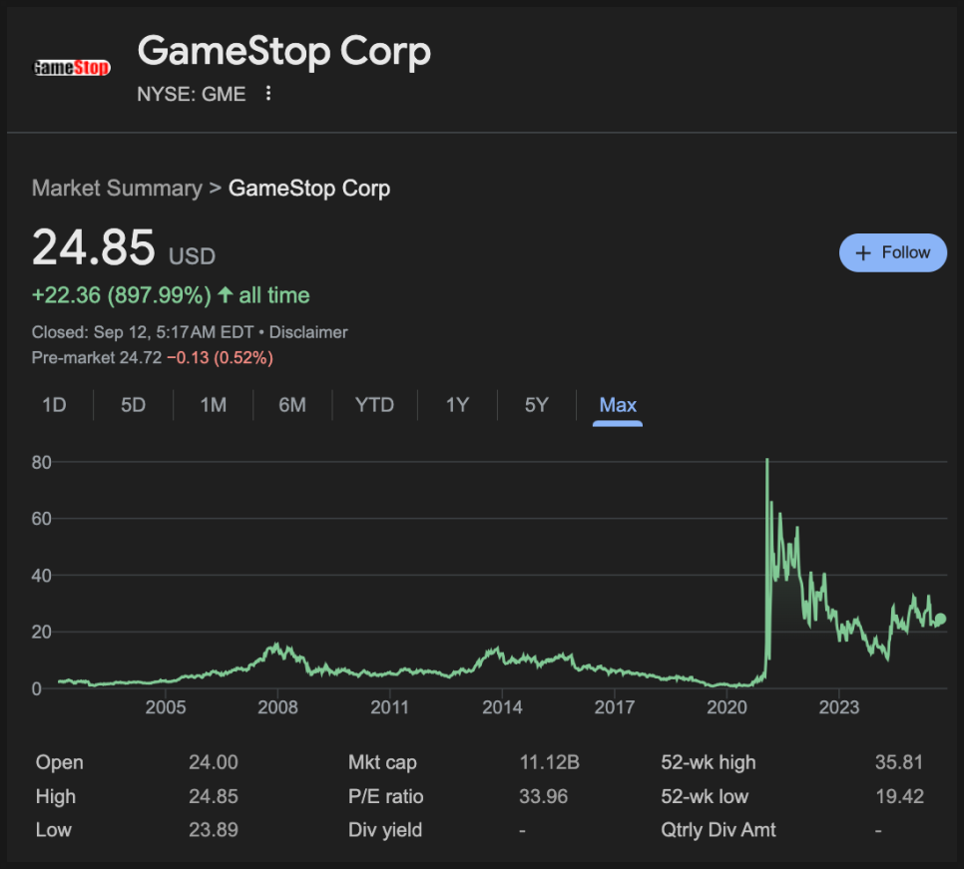The height and width of the screenshot is (869, 964).
Task: Select the 5Y time range tab
Action: [x=536, y=405]
